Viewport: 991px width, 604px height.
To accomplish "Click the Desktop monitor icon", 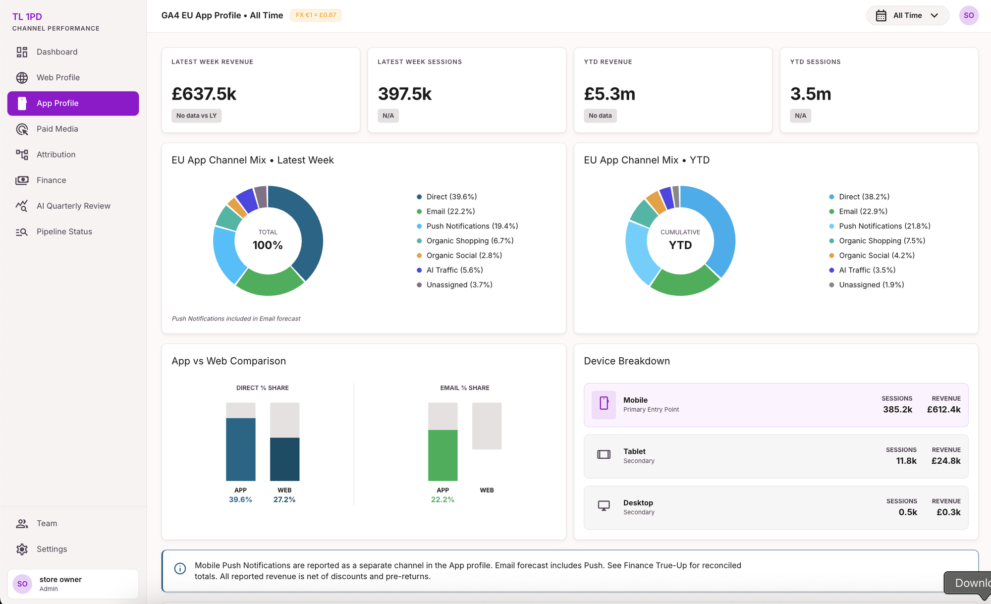I will tap(604, 506).
